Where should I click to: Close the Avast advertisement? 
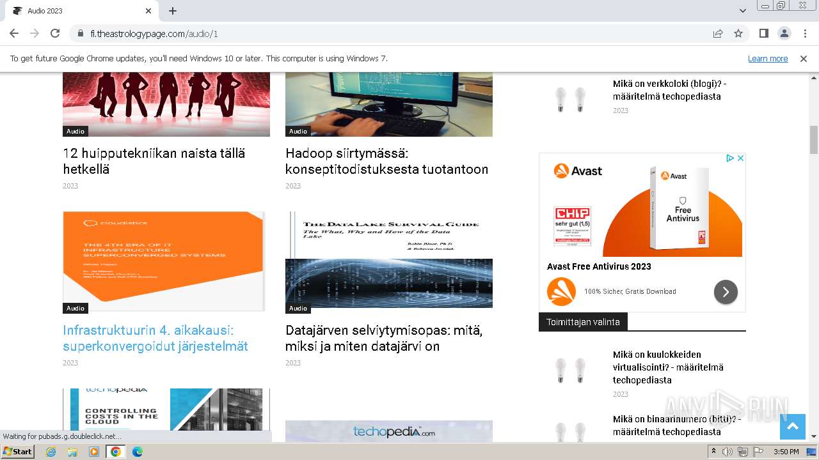point(740,158)
